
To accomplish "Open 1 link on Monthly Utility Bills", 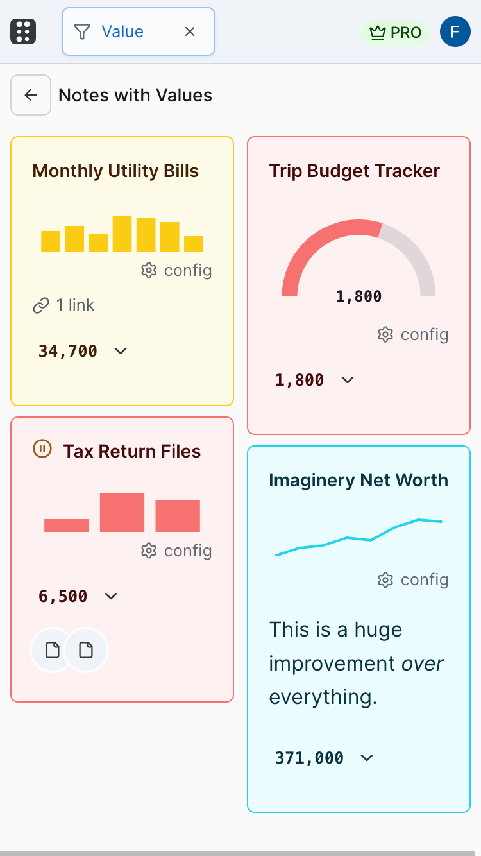I will pyautogui.click(x=62, y=305).
